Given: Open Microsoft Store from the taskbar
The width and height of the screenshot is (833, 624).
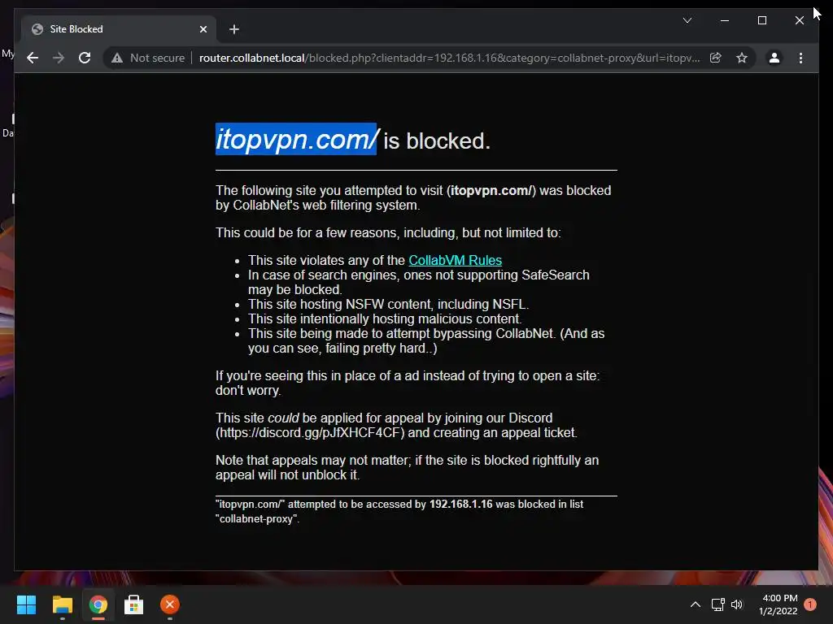Looking at the screenshot, I should click(x=133, y=604).
